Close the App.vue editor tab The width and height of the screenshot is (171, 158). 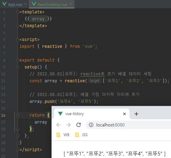coord(25,4)
